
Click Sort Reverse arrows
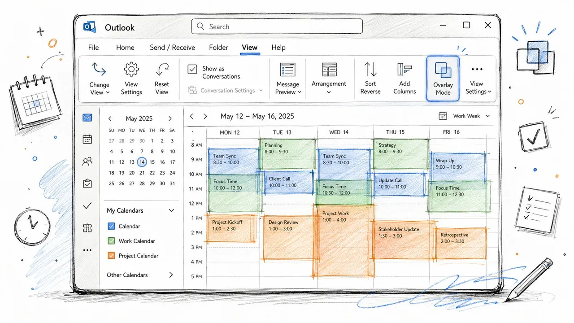pyautogui.click(x=370, y=70)
